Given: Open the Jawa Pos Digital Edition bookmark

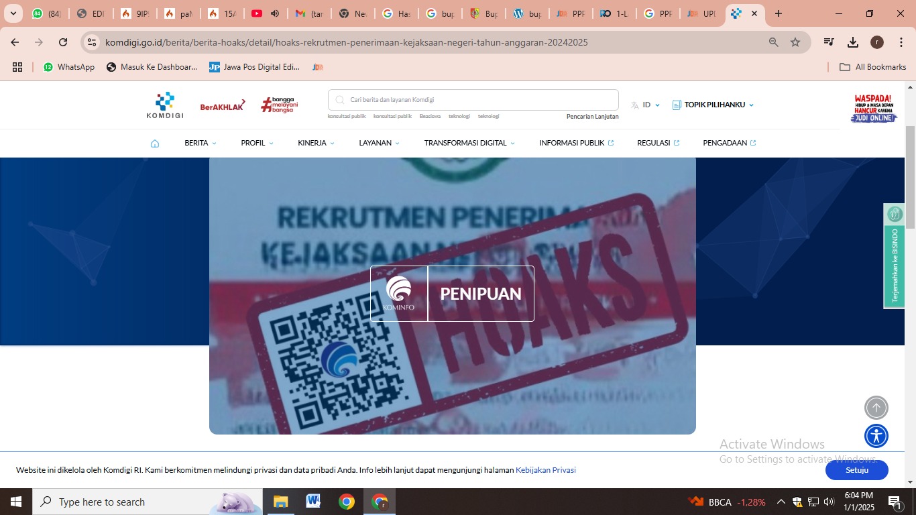Looking at the screenshot, I should (x=255, y=67).
